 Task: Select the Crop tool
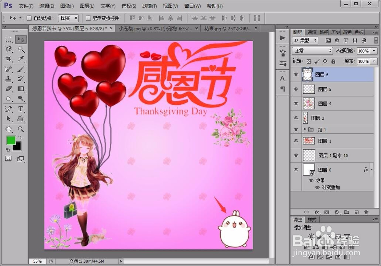click(x=9, y=59)
